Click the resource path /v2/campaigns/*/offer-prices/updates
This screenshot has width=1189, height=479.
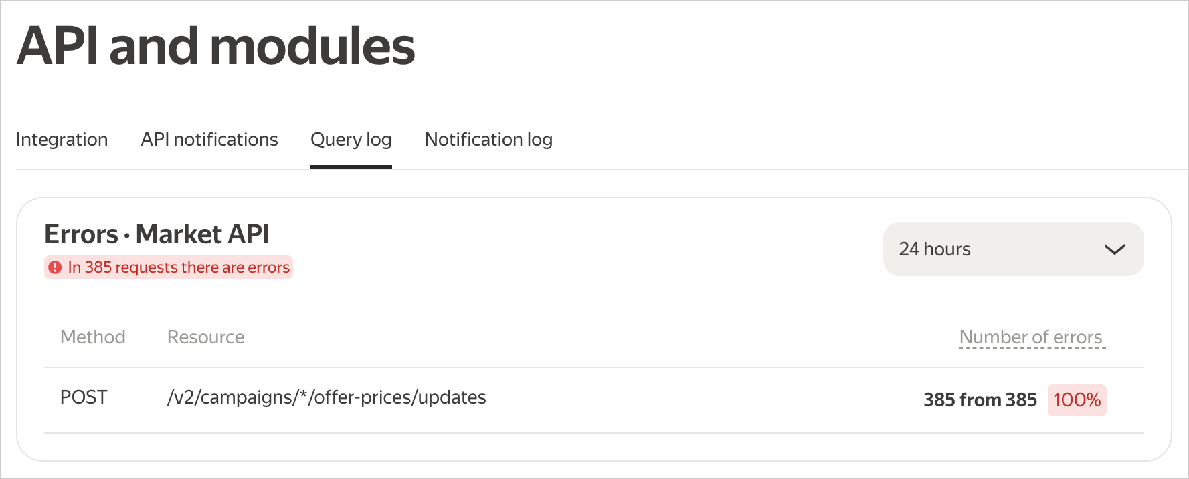coord(327,397)
